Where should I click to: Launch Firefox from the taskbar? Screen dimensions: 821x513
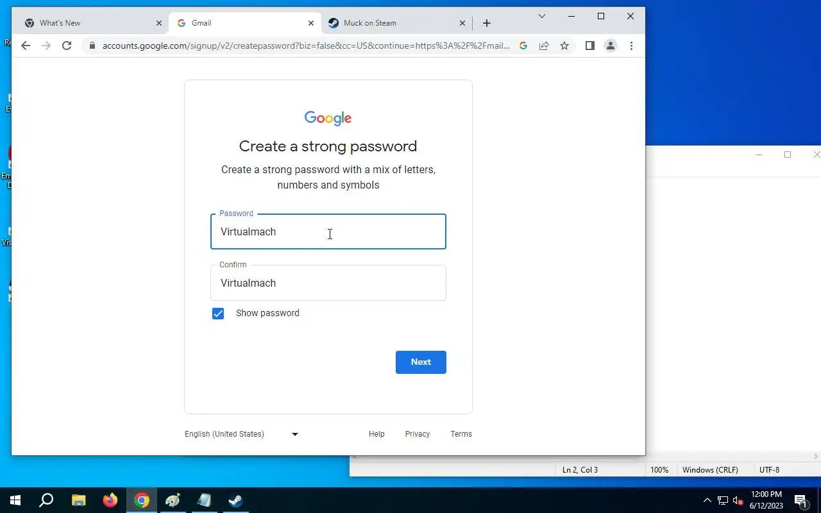(x=110, y=500)
